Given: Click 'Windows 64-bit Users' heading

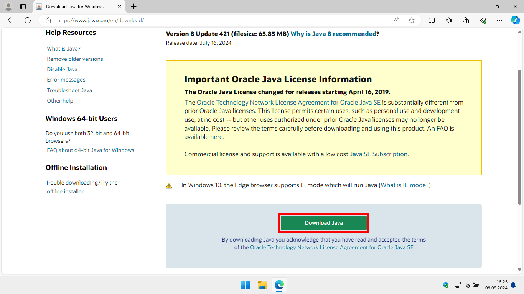Looking at the screenshot, I should coord(81,119).
